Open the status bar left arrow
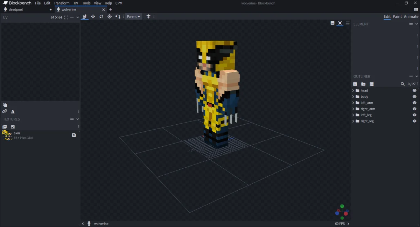 [x=83, y=224]
